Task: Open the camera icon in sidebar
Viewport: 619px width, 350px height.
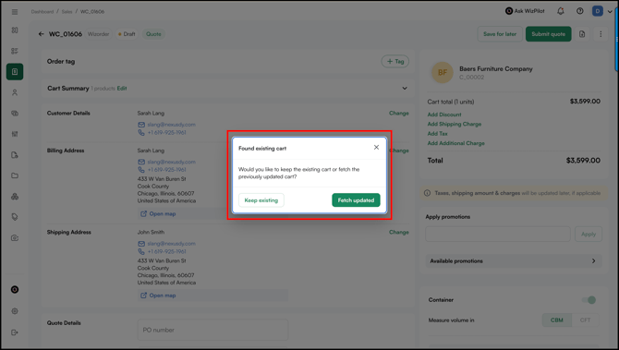Action: coord(15,238)
